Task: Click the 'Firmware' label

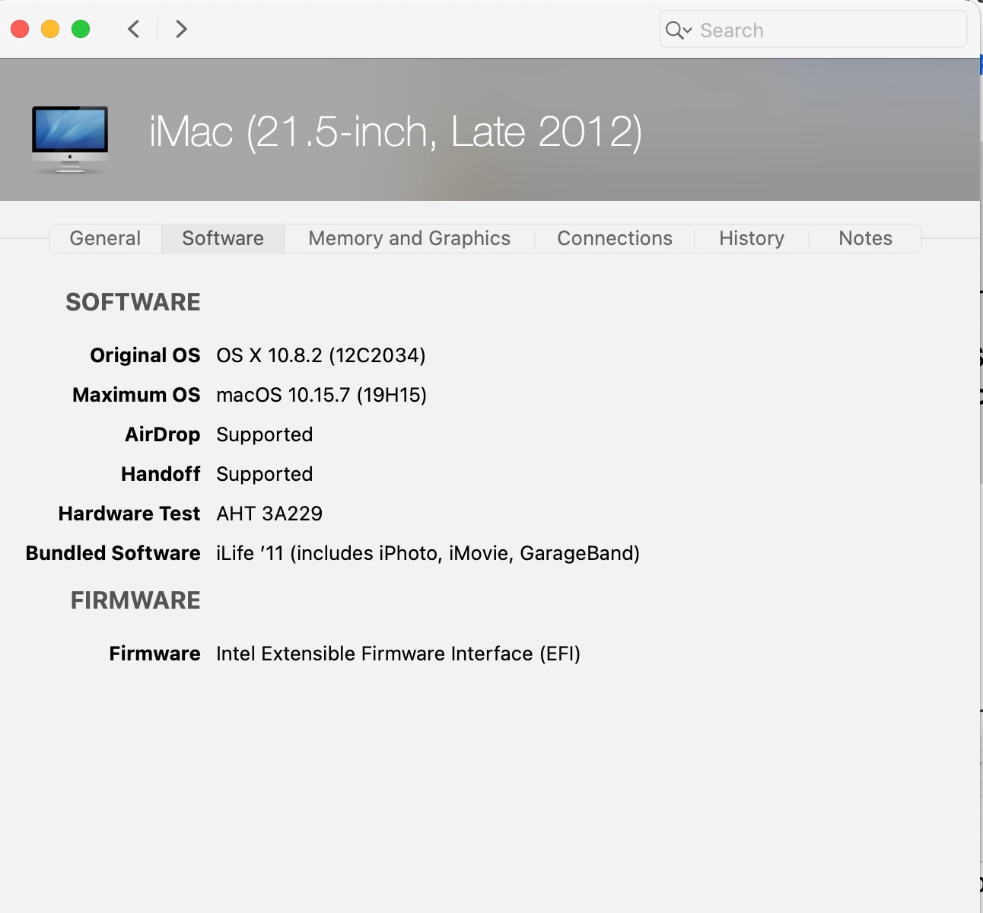Action: [155, 654]
